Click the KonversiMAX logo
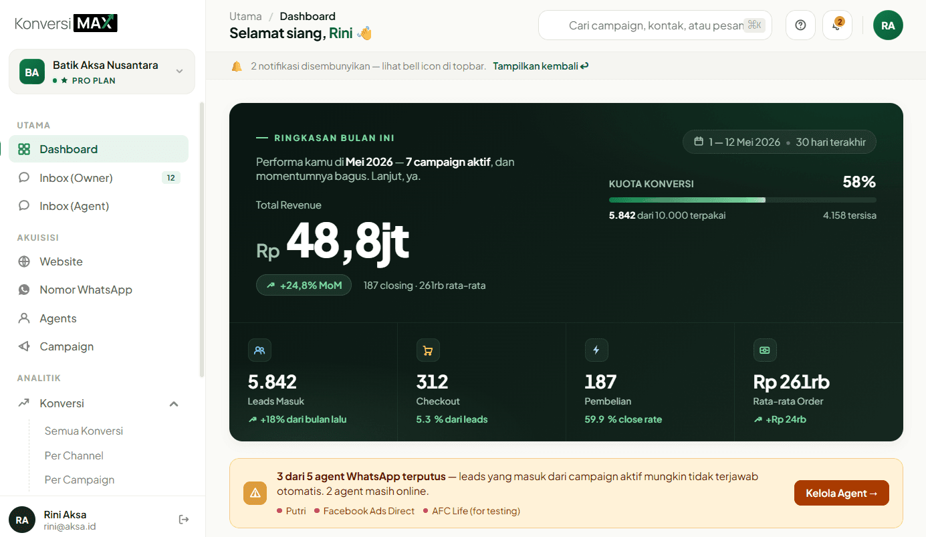 click(66, 23)
